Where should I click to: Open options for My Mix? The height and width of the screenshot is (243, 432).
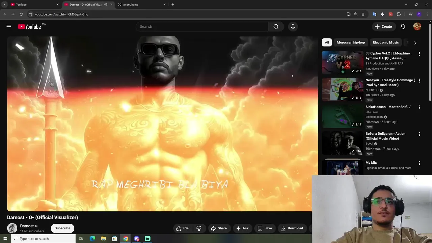click(420, 163)
